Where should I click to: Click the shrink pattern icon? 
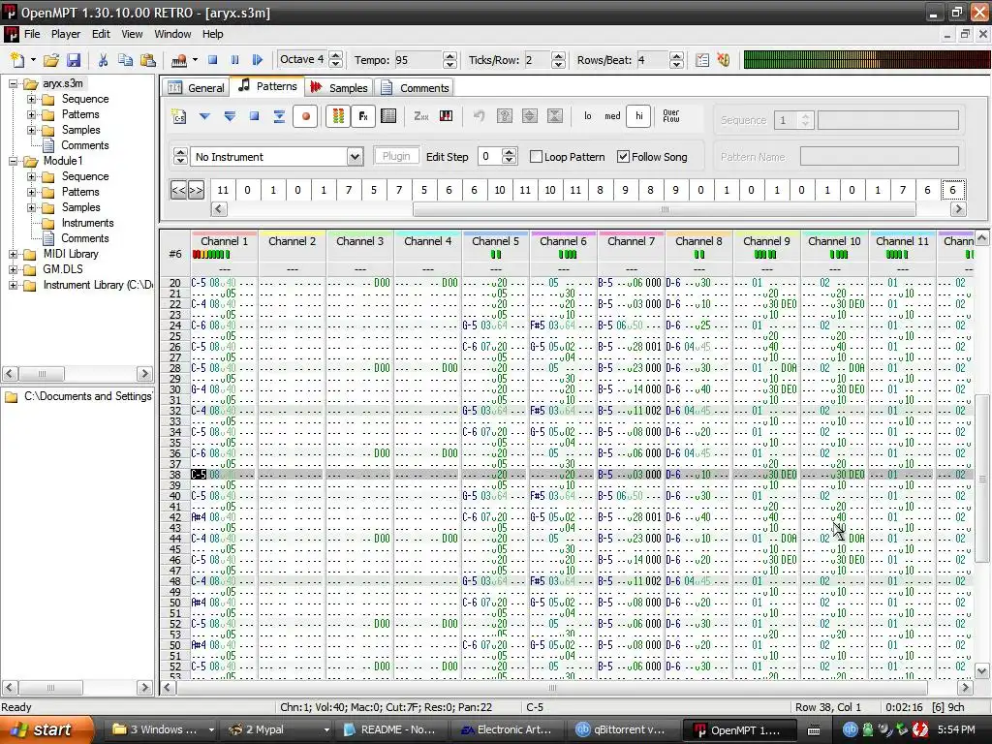coord(555,116)
